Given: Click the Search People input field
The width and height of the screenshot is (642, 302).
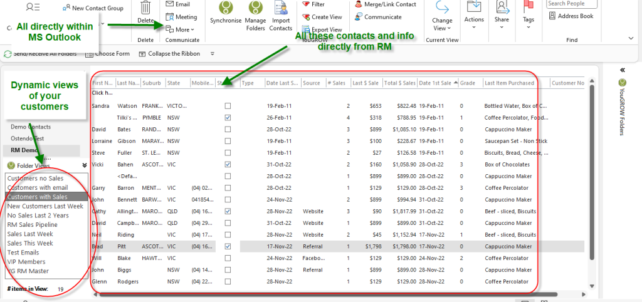Looking at the screenshot, I should pos(572,4).
